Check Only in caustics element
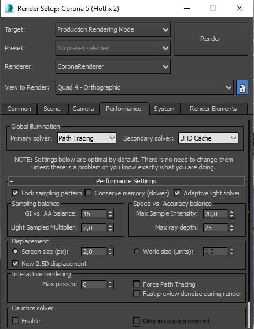Screen dimensions: 254x329 tap(137, 320)
